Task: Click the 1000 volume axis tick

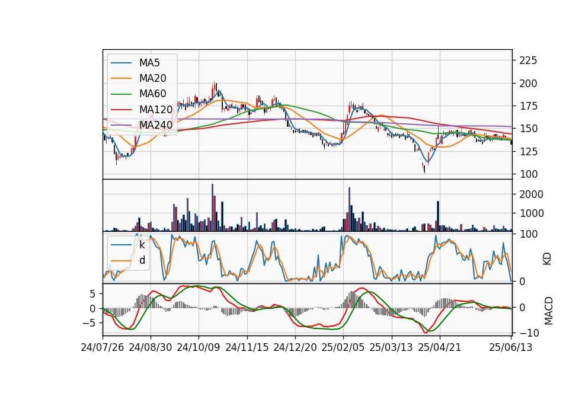Action: (x=531, y=213)
